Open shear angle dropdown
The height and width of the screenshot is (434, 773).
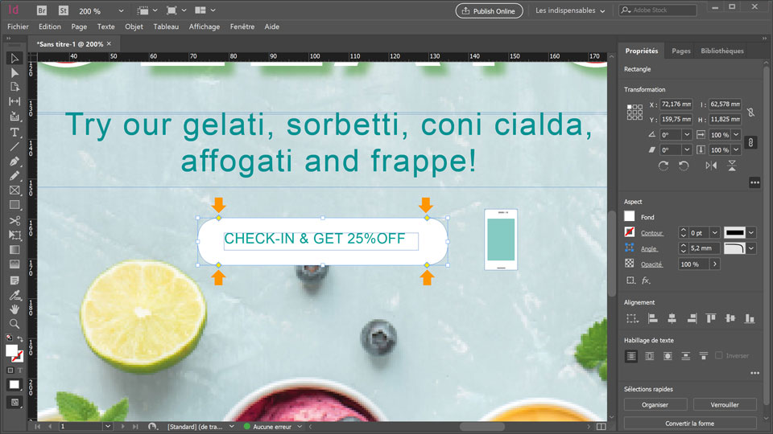tap(687, 149)
